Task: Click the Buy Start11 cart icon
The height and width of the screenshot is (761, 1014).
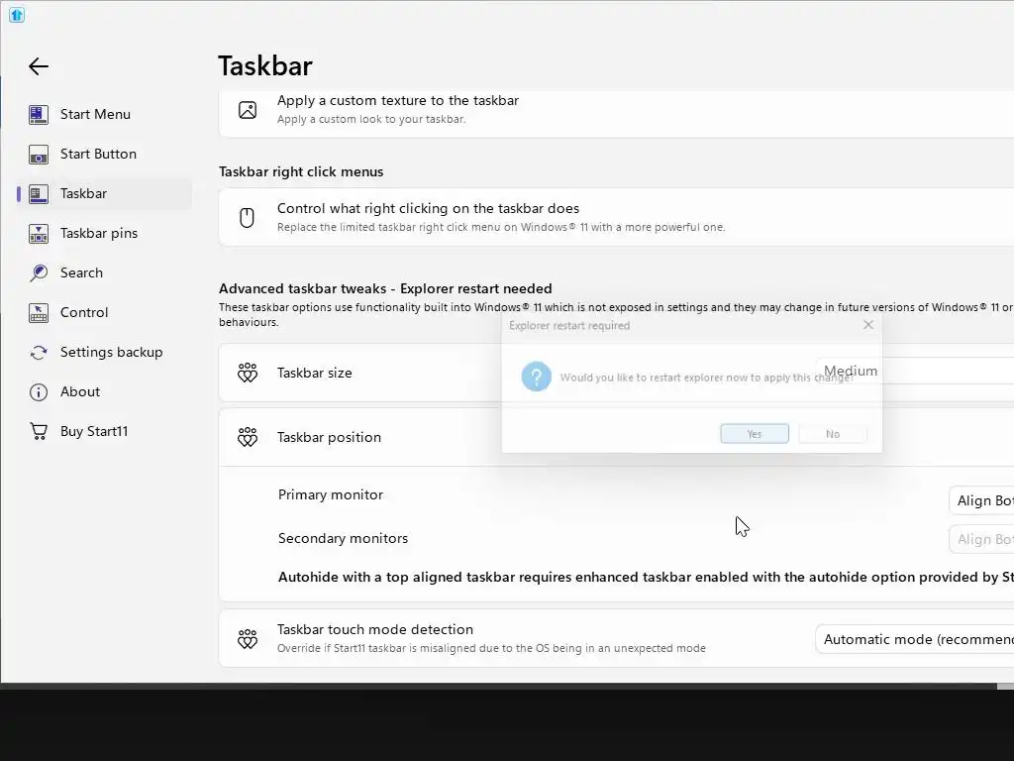Action: pos(39,432)
